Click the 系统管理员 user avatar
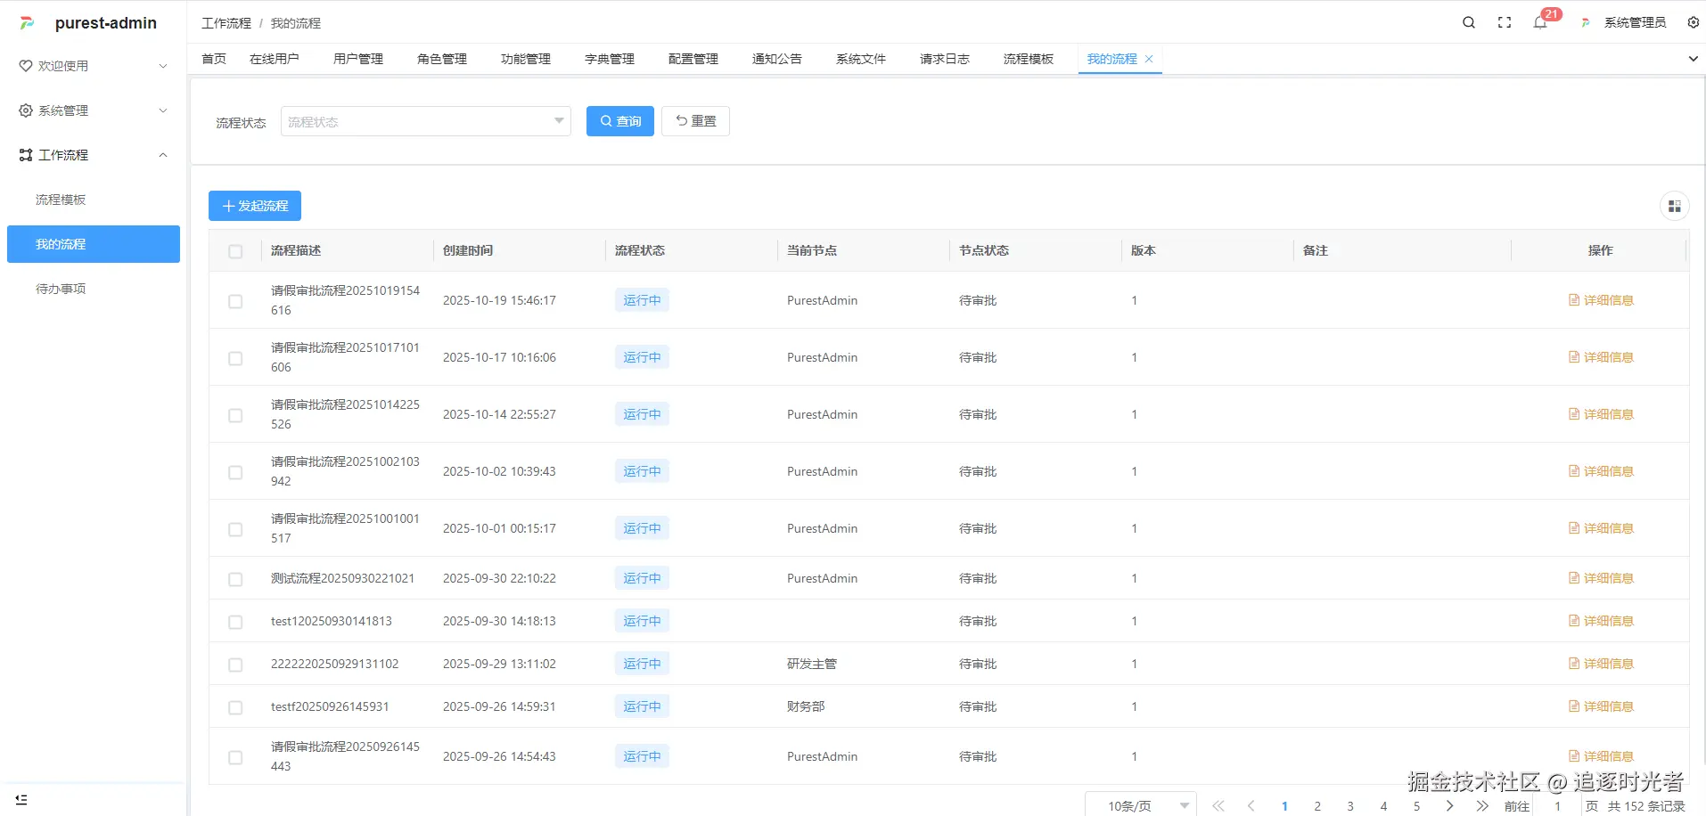 tap(1586, 22)
